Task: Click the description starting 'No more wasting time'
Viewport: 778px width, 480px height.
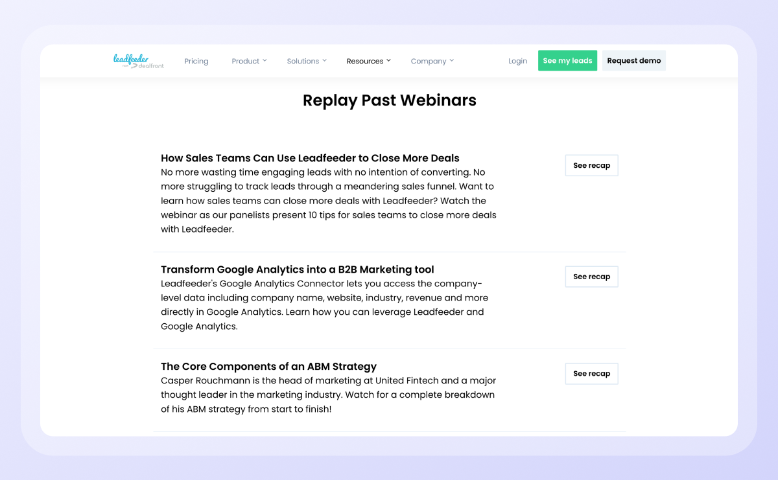Action: click(x=329, y=201)
